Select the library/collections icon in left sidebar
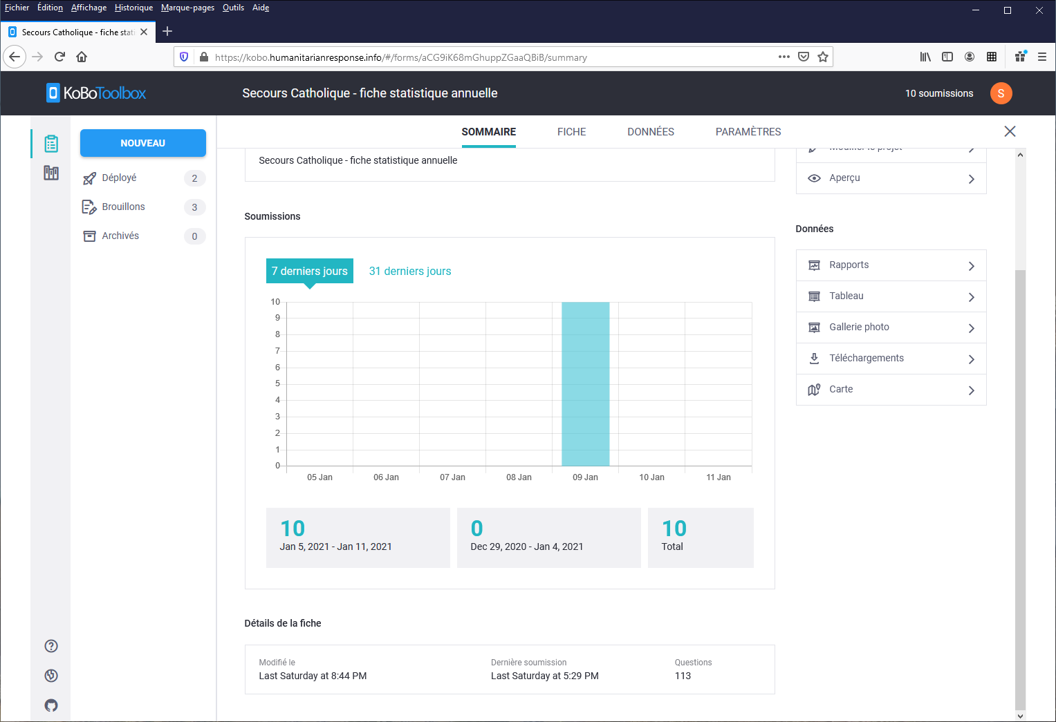 point(50,173)
